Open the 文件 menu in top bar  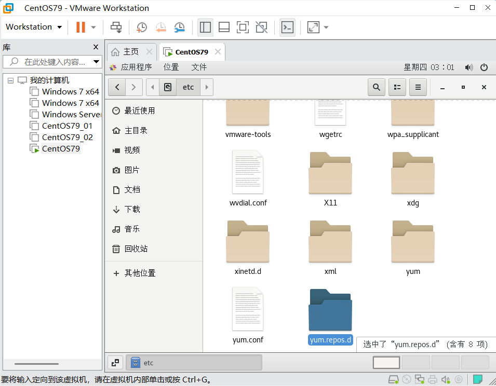click(199, 67)
